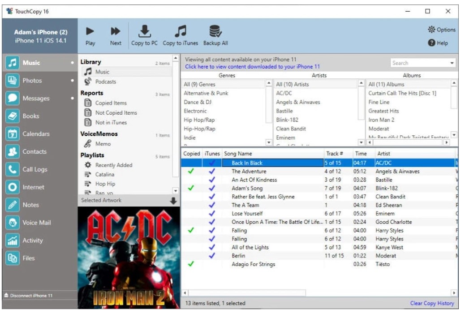Open the Notes sidebar section

pyautogui.click(x=40, y=205)
